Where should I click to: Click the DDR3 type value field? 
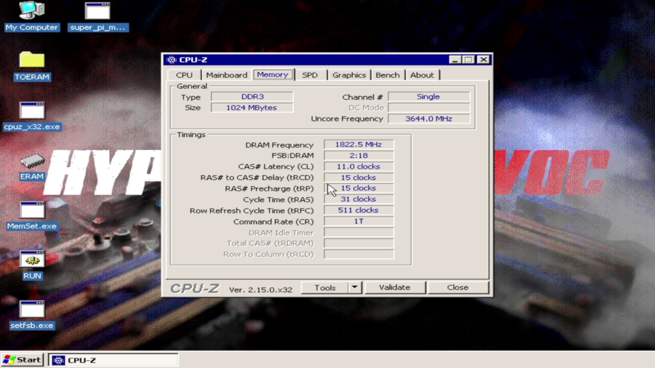click(252, 97)
